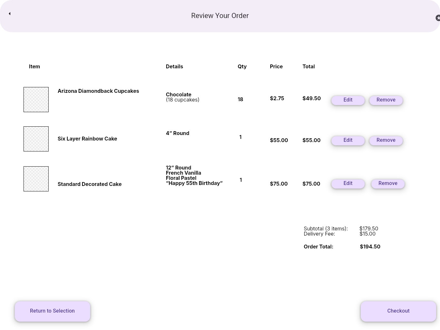
Task: Click the Review Your Order title
Action: 220,16
